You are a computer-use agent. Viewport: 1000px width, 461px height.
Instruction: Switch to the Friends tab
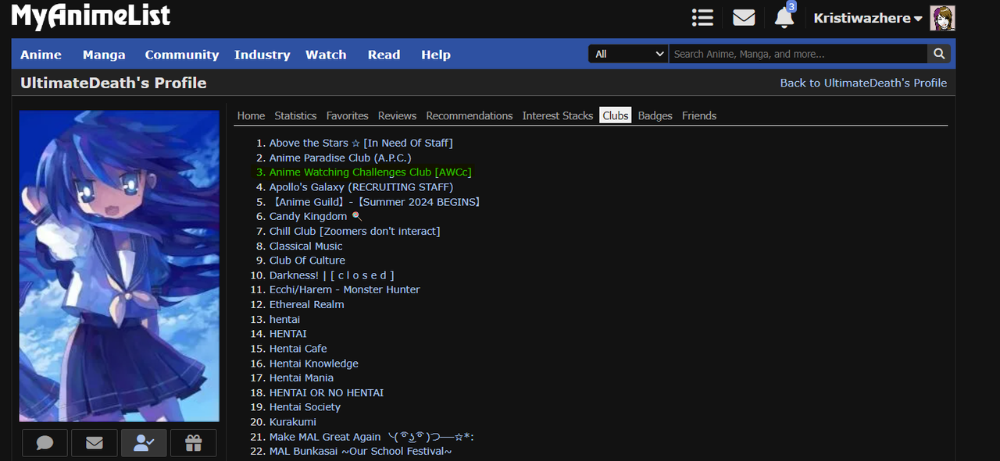tap(699, 115)
